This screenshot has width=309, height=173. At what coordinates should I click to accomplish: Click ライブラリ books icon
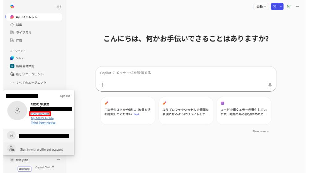[12, 32]
